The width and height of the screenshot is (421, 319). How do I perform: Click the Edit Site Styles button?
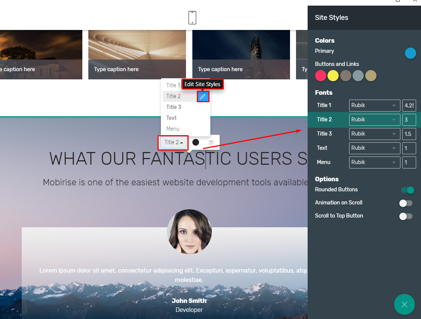(202, 84)
